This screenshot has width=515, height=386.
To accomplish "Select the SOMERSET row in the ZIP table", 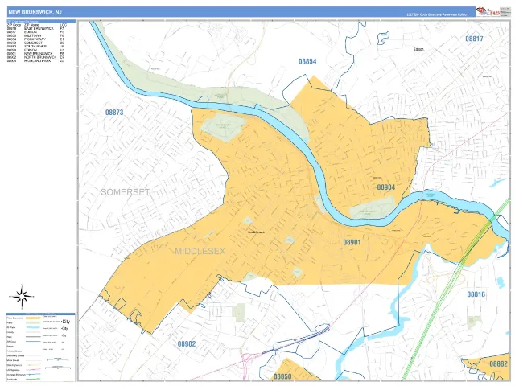I will (36, 43).
